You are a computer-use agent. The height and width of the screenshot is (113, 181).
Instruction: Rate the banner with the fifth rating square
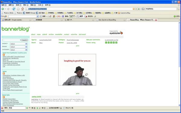coord(116,42)
